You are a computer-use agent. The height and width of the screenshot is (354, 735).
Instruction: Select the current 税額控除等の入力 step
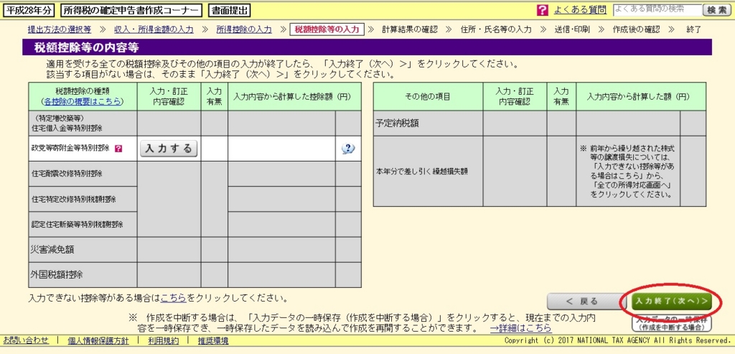pos(327,29)
